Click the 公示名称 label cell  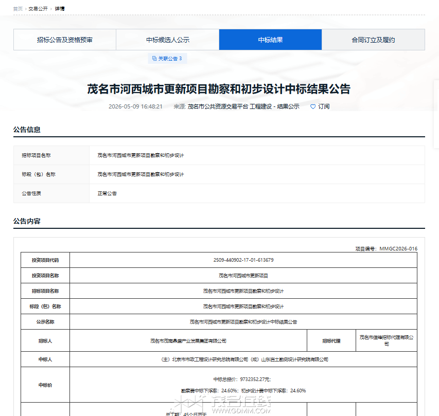coord(45,322)
